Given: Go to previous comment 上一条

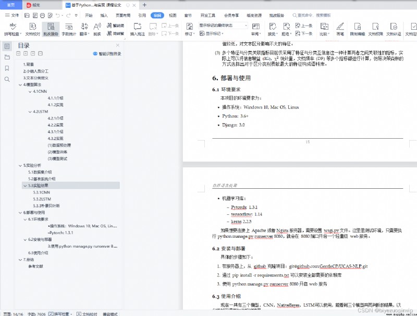Looking at the screenshot, I should (170, 26).
